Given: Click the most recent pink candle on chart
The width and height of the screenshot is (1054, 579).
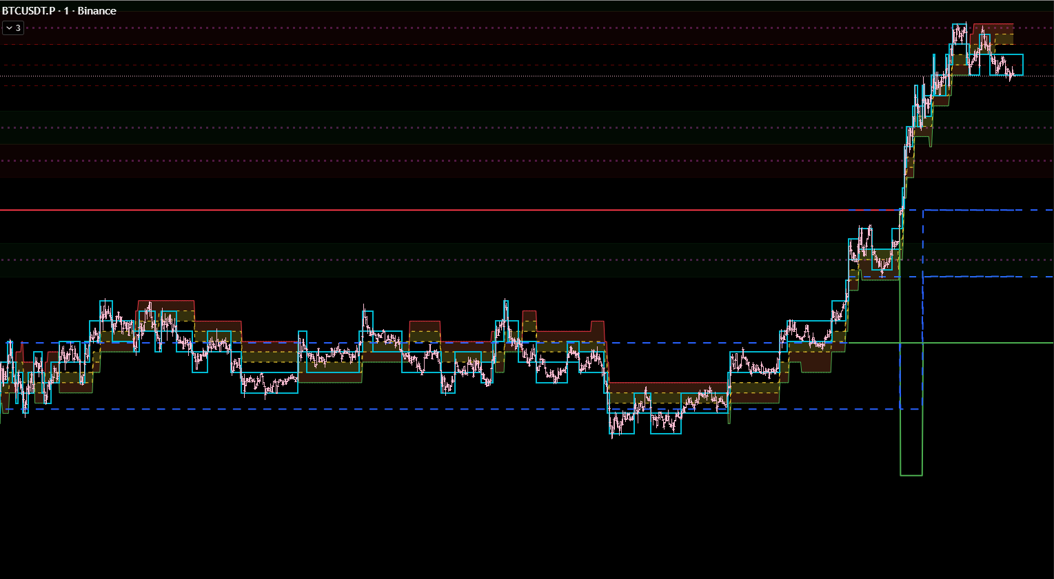Looking at the screenshot, I should (x=1011, y=75).
